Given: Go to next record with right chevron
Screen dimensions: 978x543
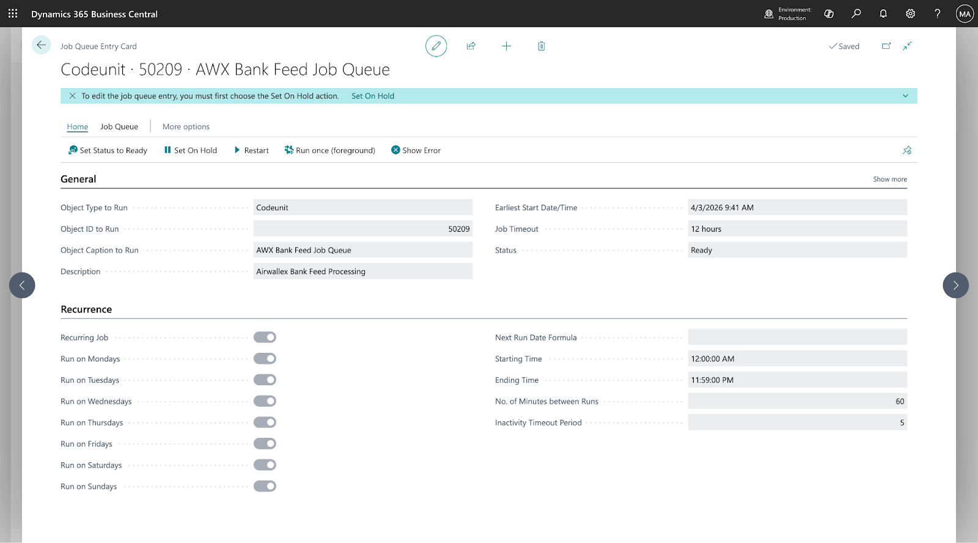Looking at the screenshot, I should pos(955,285).
